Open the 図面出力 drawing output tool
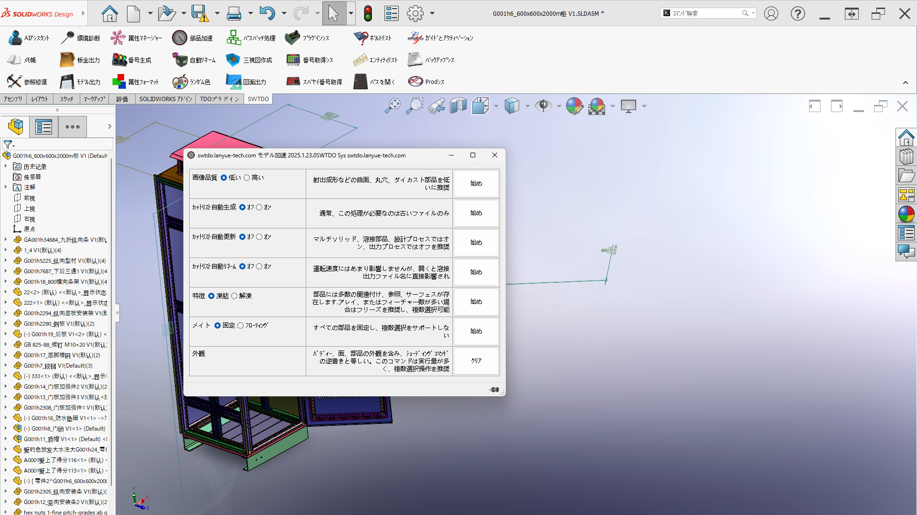 pyautogui.click(x=234, y=82)
